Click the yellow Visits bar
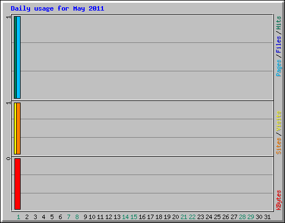The height and width of the screenshot is (223, 285). [15, 128]
